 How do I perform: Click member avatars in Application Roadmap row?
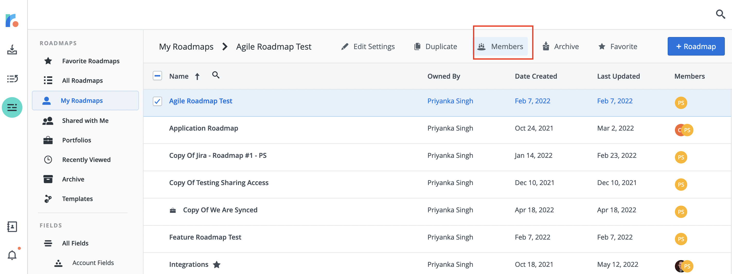684,130
